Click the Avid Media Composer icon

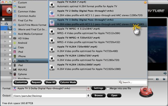click(15, 34)
